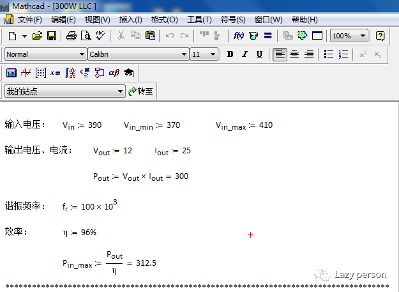Toggle Bold formatting

pyautogui.click(x=230, y=54)
